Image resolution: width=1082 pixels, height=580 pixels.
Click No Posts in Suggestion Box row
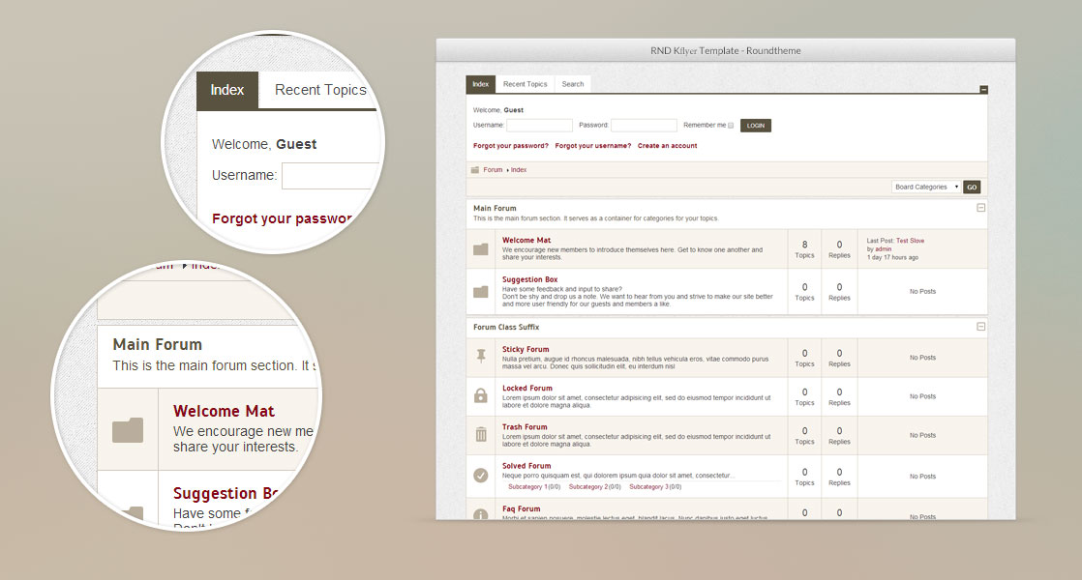click(x=922, y=292)
